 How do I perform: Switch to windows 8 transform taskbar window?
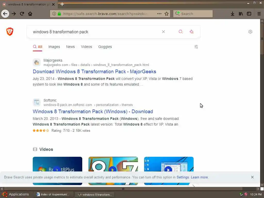click(95, 194)
